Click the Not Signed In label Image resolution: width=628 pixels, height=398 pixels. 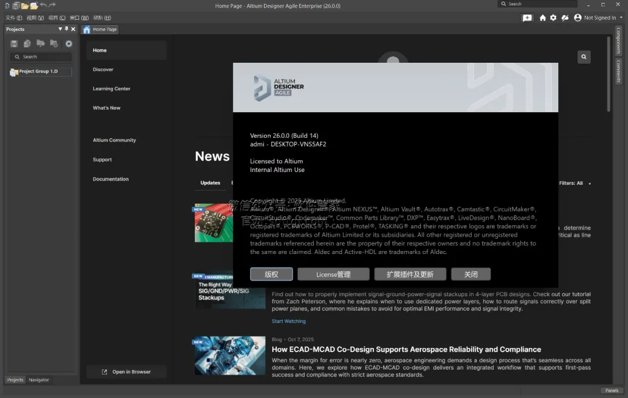point(600,17)
